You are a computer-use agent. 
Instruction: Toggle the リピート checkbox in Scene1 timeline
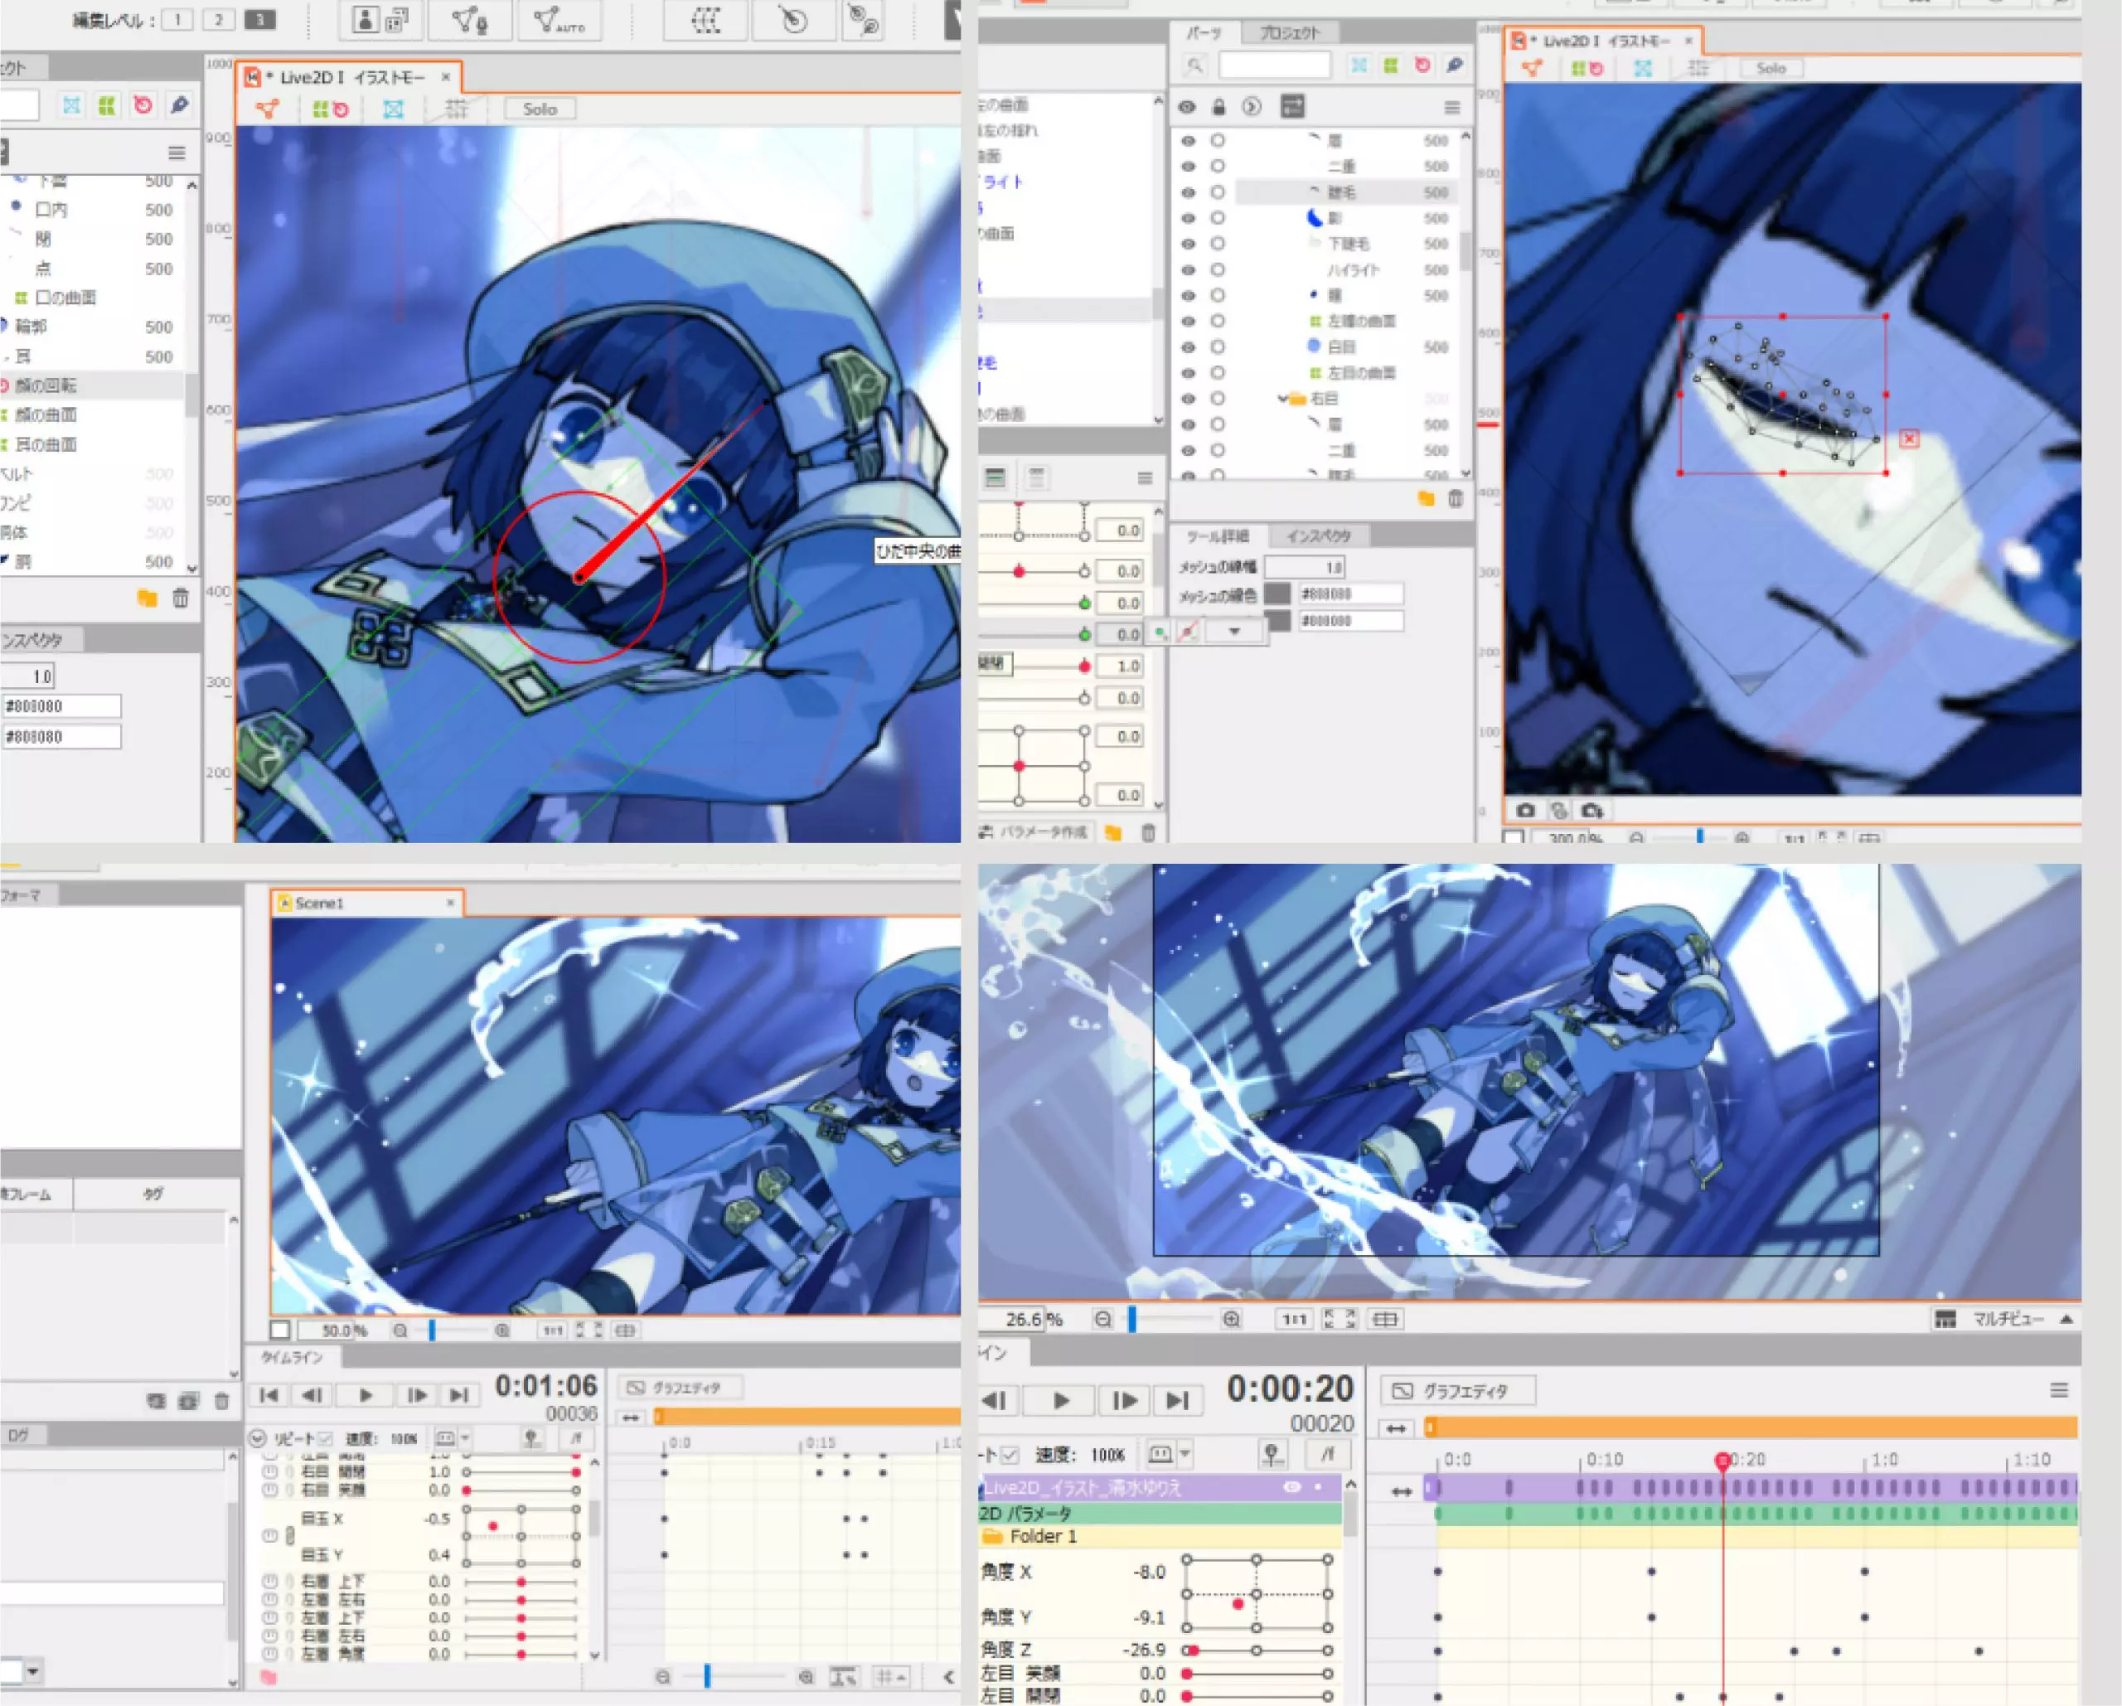324,1439
